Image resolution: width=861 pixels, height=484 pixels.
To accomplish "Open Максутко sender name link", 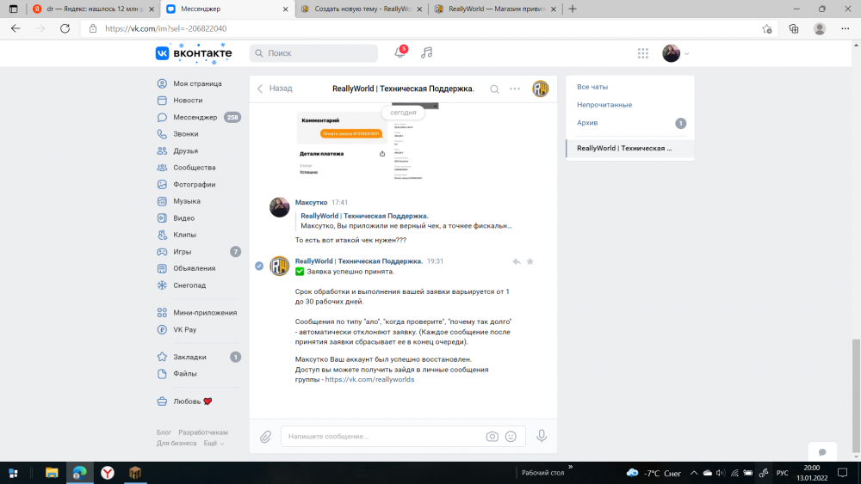I will point(312,202).
